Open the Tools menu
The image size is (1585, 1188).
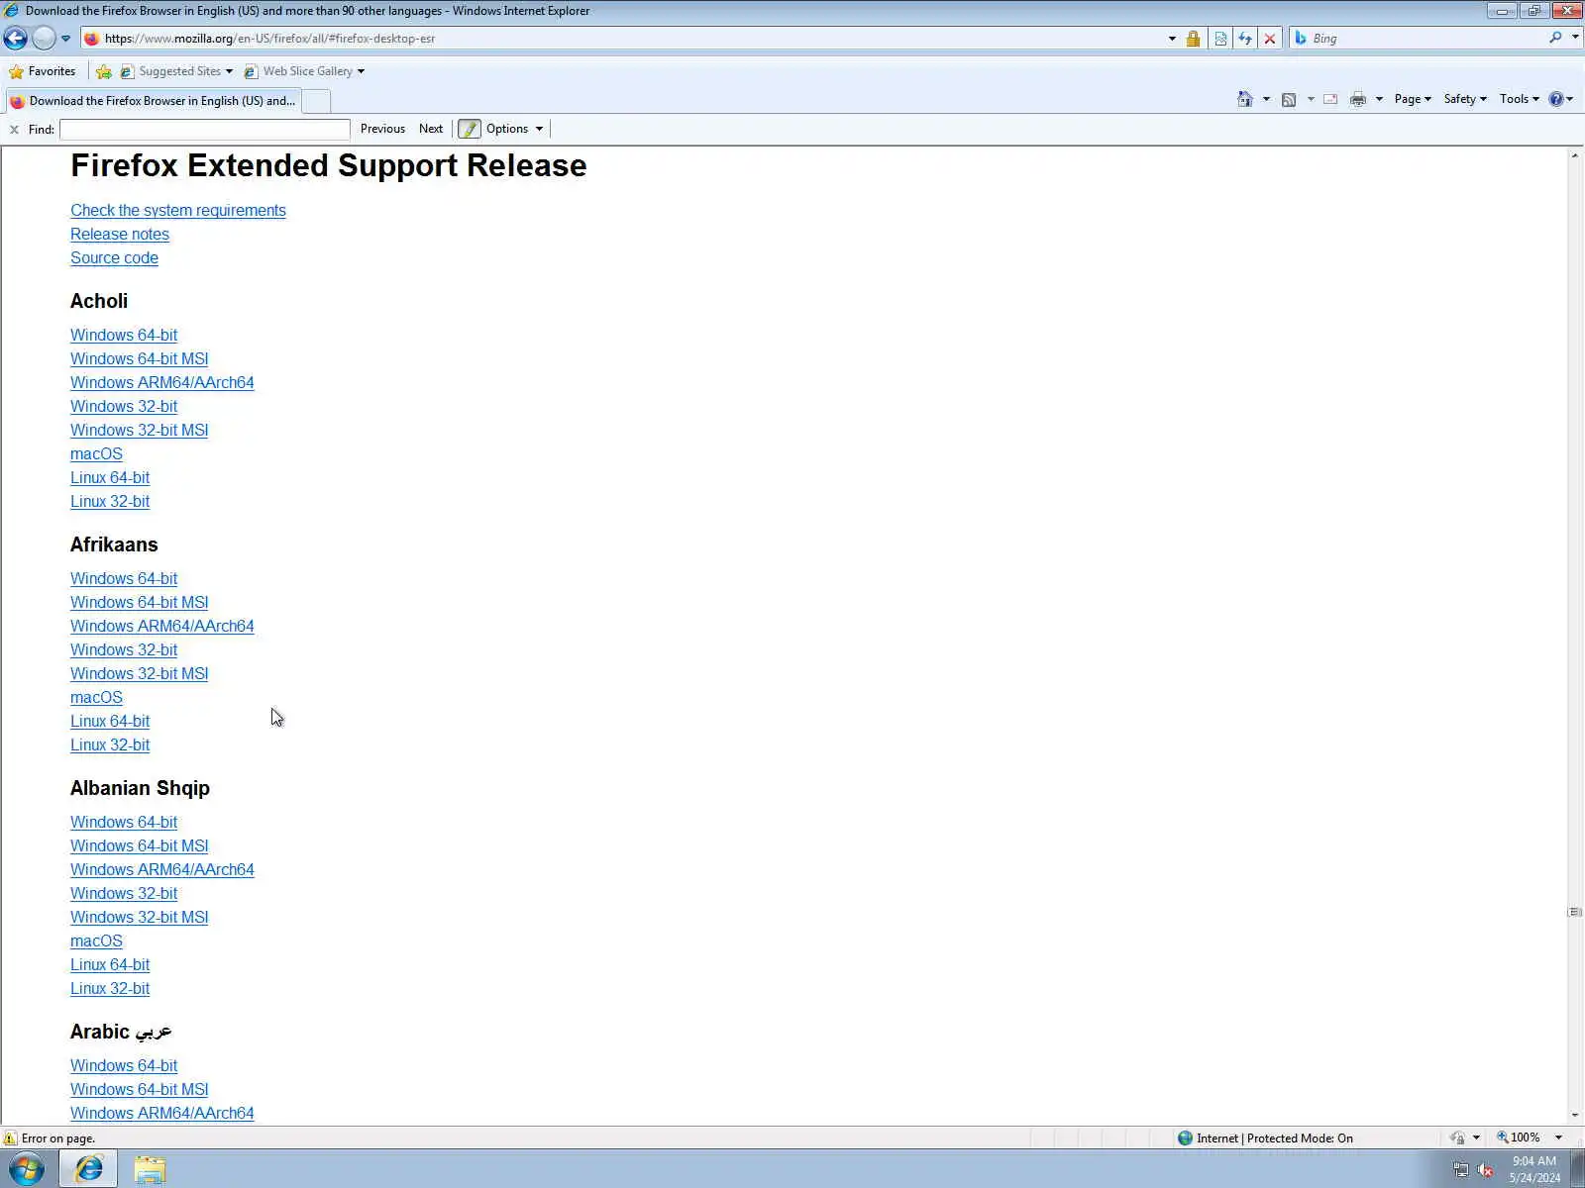1519,99
